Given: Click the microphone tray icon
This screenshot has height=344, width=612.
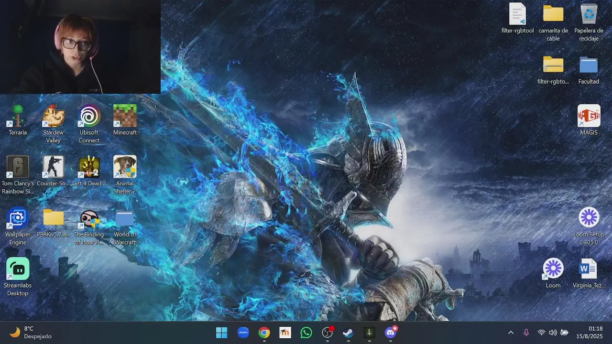Looking at the screenshot, I should coord(526,333).
